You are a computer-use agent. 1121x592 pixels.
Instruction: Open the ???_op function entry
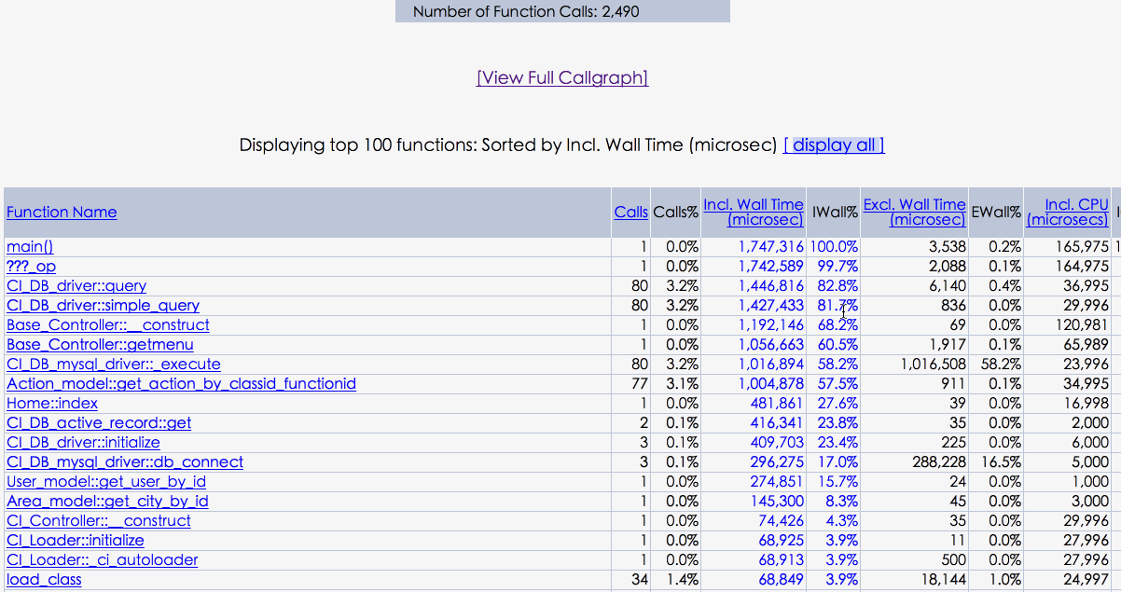tap(31, 267)
